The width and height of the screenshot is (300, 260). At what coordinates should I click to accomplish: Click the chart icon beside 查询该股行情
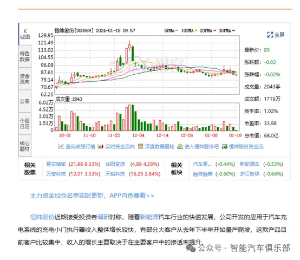coord(61,147)
